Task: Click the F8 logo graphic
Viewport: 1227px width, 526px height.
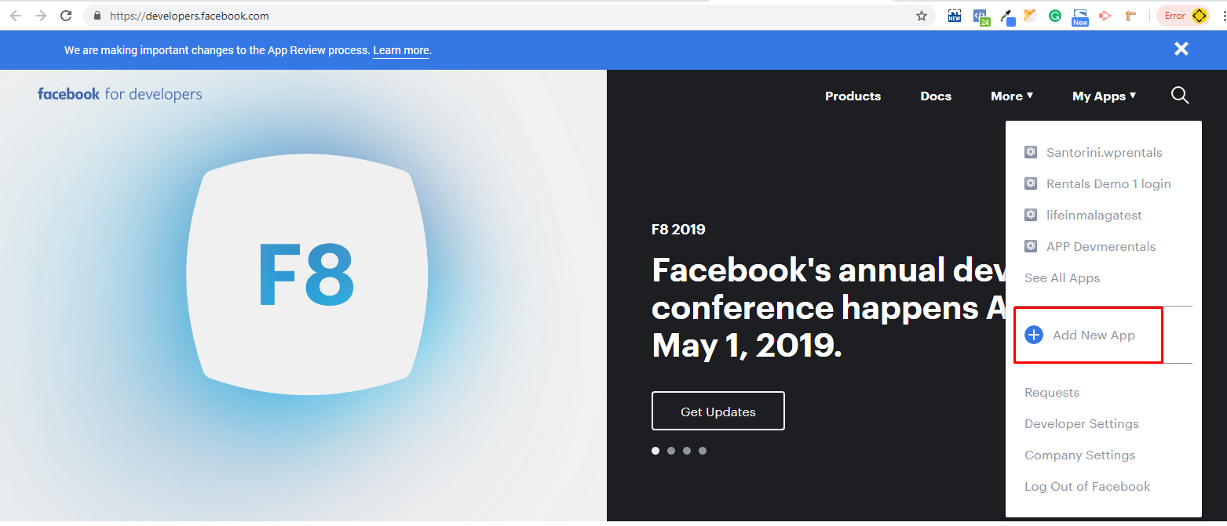Action: [307, 274]
